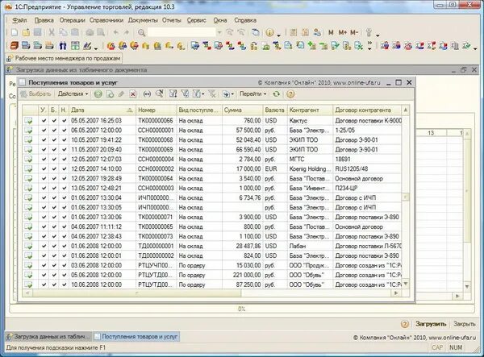Open the calculator icon in toolbar
This screenshot has width=484, height=357.
coord(294,32)
